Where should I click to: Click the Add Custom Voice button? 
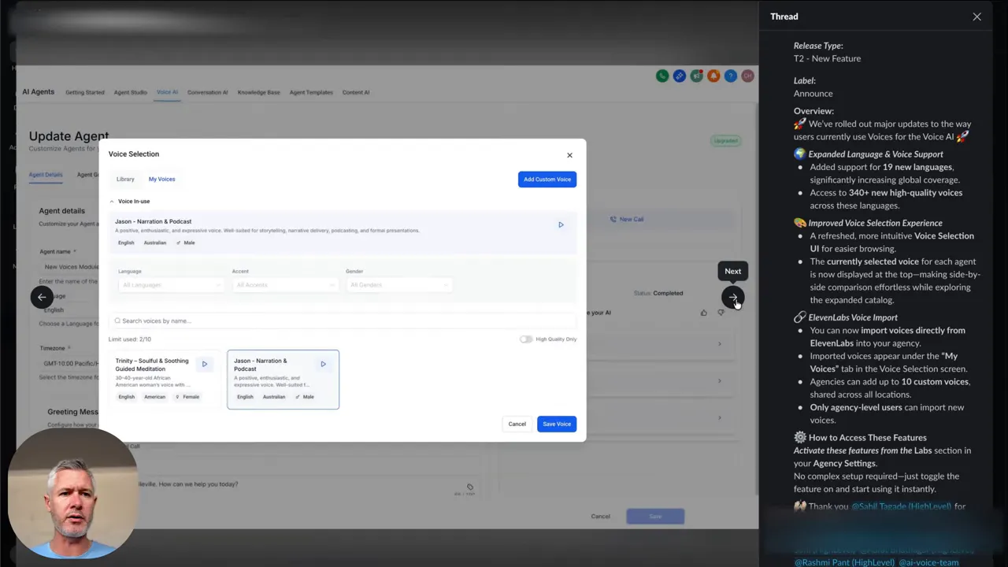547,179
